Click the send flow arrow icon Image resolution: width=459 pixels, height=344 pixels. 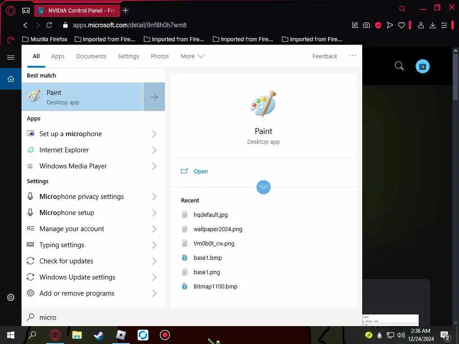pos(390,25)
